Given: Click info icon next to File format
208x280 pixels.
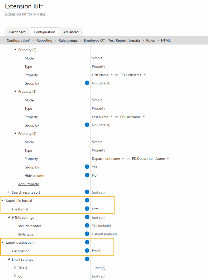Looking at the screenshot, I should tap(87, 209).
